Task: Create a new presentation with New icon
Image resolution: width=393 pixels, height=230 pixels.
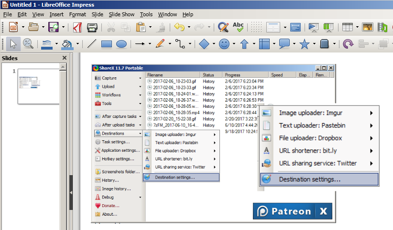Action: point(13,27)
